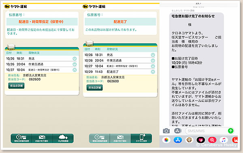Viewport: 243px width, 153px height.
Task: Tap dimmed お届け完了通知 envelope in middle panel
Action: (120, 138)
